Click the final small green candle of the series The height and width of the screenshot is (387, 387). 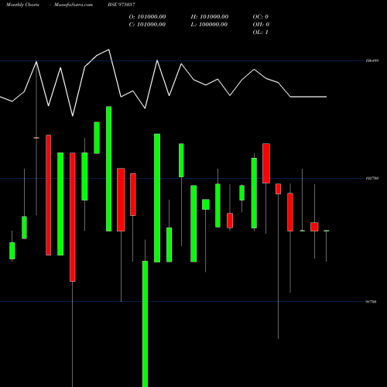coord(327,231)
